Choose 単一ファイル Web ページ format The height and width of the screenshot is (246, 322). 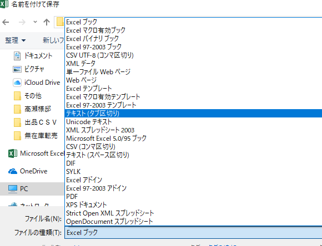point(193,72)
